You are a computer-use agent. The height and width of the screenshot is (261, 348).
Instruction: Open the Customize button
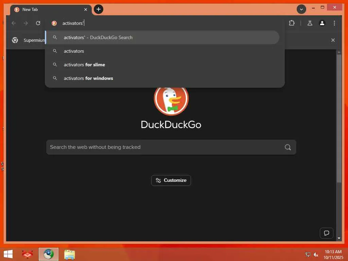tap(171, 180)
